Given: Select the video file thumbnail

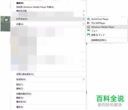Looking at the screenshot, I should coord(5,24).
